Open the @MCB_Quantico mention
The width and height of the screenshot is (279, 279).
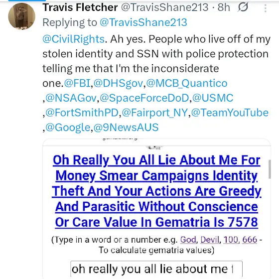[x=187, y=83]
